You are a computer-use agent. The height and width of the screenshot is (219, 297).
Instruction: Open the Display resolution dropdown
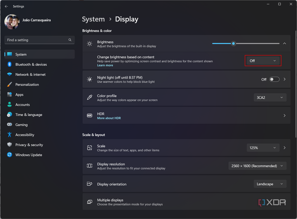(x=257, y=166)
